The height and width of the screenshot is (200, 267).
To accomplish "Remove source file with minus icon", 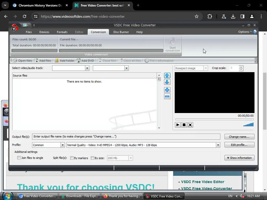I will tap(167, 96).
